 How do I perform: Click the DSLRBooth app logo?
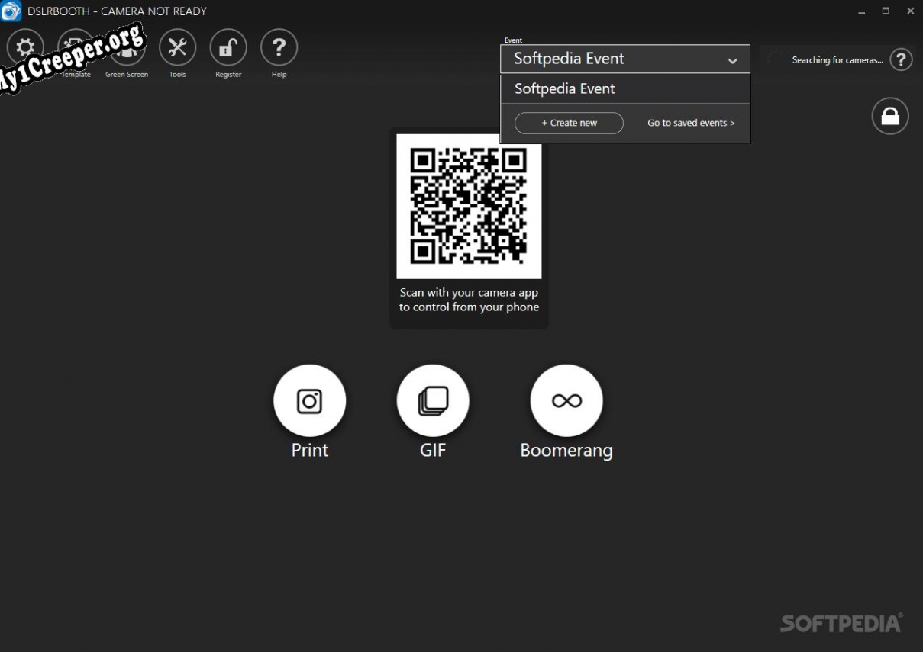pyautogui.click(x=11, y=11)
